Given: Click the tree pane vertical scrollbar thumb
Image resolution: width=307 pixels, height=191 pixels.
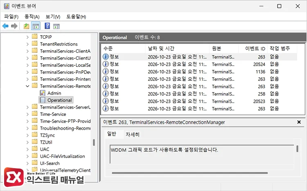Looking at the screenshot, I should click(x=94, y=142).
